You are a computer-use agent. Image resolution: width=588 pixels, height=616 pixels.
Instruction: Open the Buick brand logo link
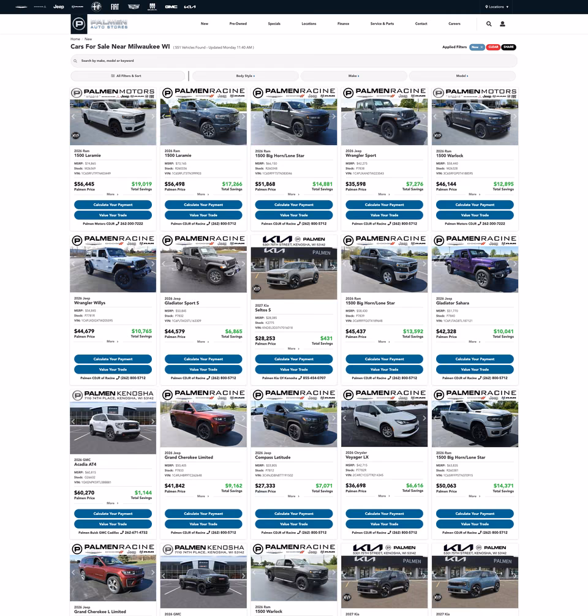pyautogui.click(x=153, y=7)
